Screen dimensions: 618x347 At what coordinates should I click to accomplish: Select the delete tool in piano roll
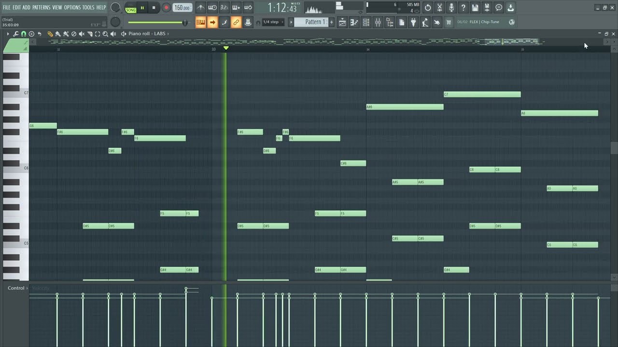click(73, 34)
